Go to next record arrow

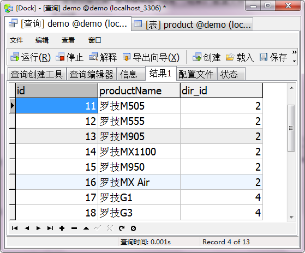point(39,228)
